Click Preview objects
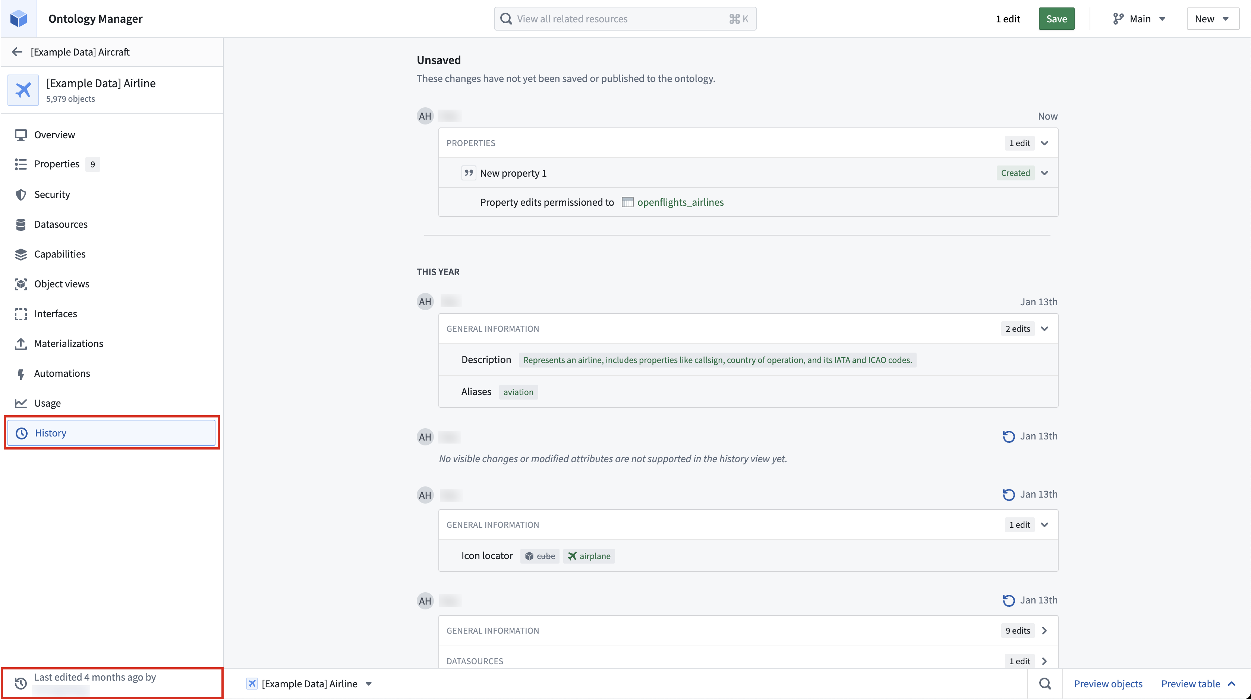Viewport: 1251px width, 700px height. click(1108, 684)
